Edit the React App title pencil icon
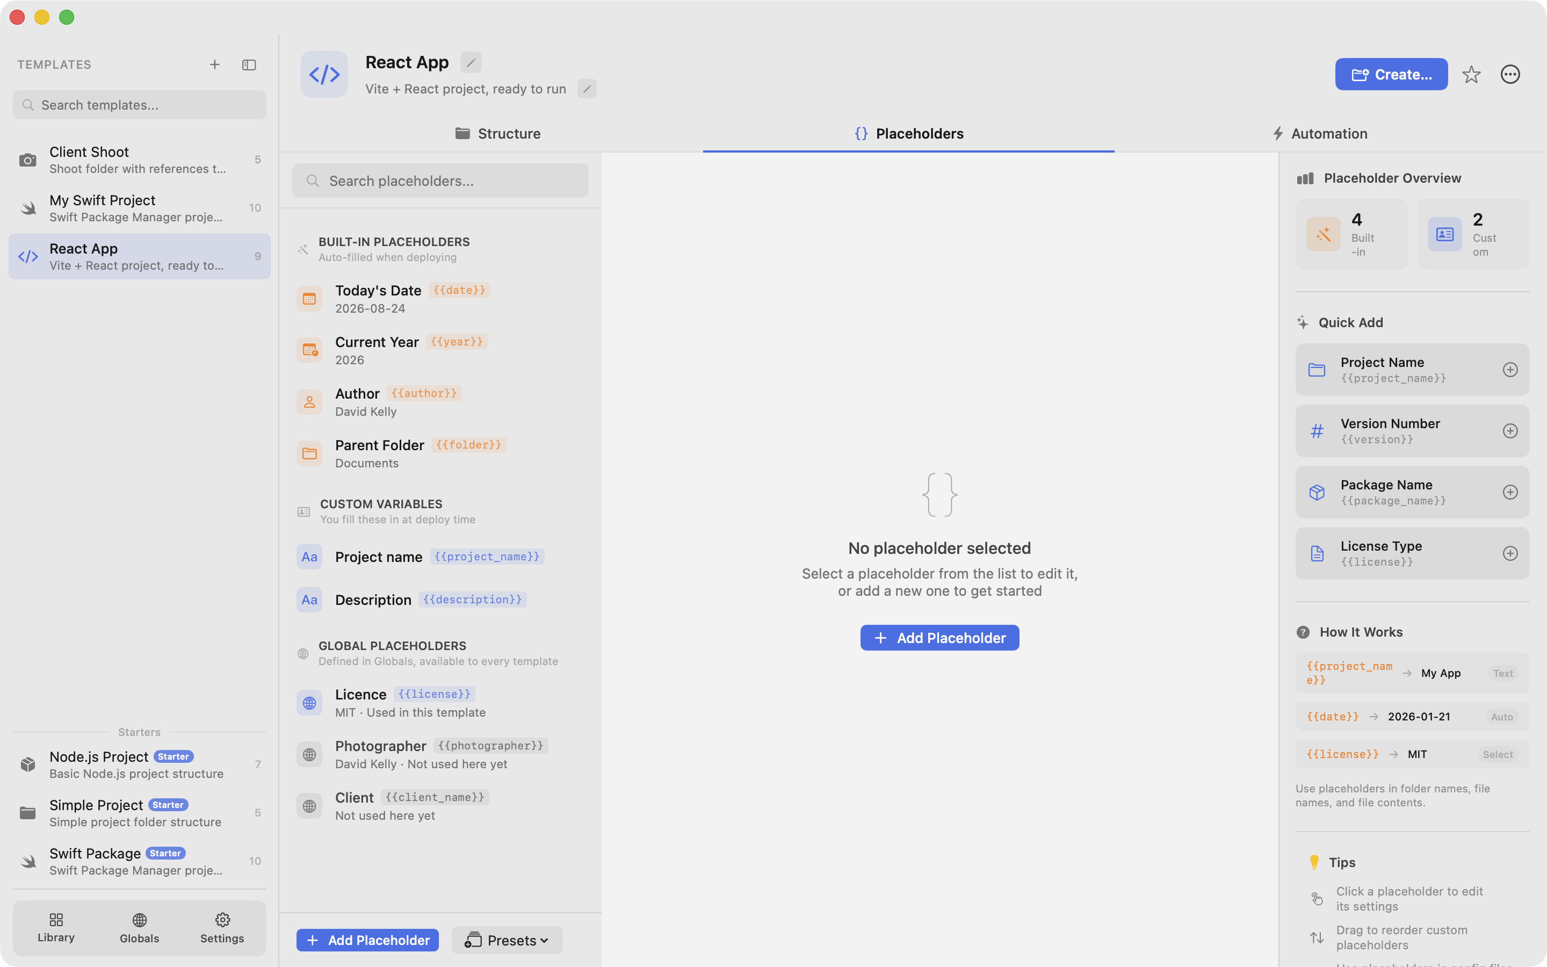1547x967 pixels. click(471, 63)
